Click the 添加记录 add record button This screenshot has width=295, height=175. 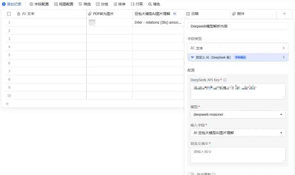coord(12,4)
